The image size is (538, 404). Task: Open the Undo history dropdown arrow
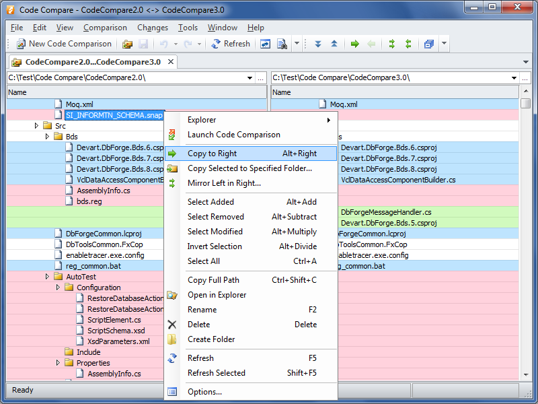click(x=176, y=44)
